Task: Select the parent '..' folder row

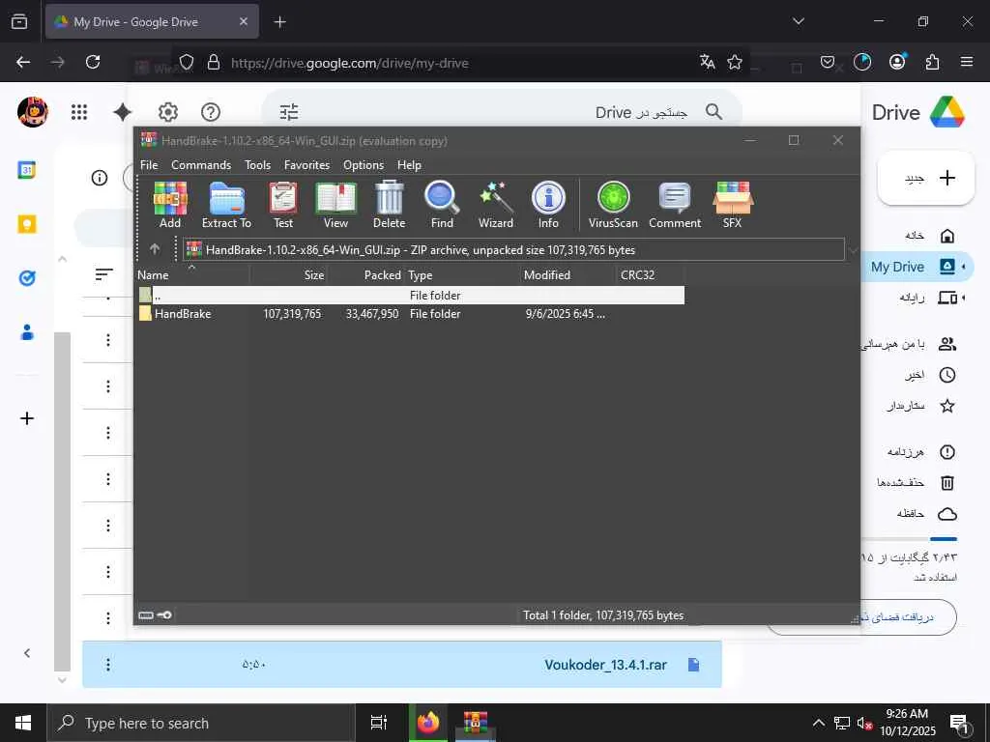Action: tap(411, 296)
